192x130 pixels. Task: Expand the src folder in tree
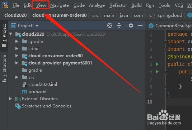(x=17, y=77)
